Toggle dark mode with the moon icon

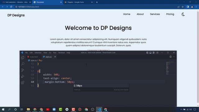coord(183,14)
